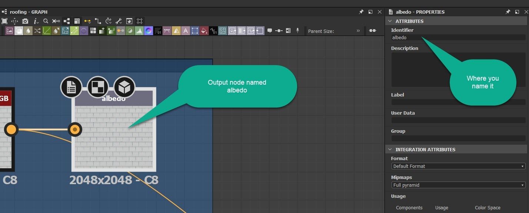Click the cube 3D view icon above albedo

(124, 87)
